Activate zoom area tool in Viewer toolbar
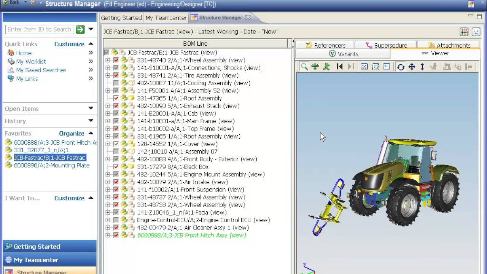The width and height of the screenshot is (487, 274). [x=376, y=67]
